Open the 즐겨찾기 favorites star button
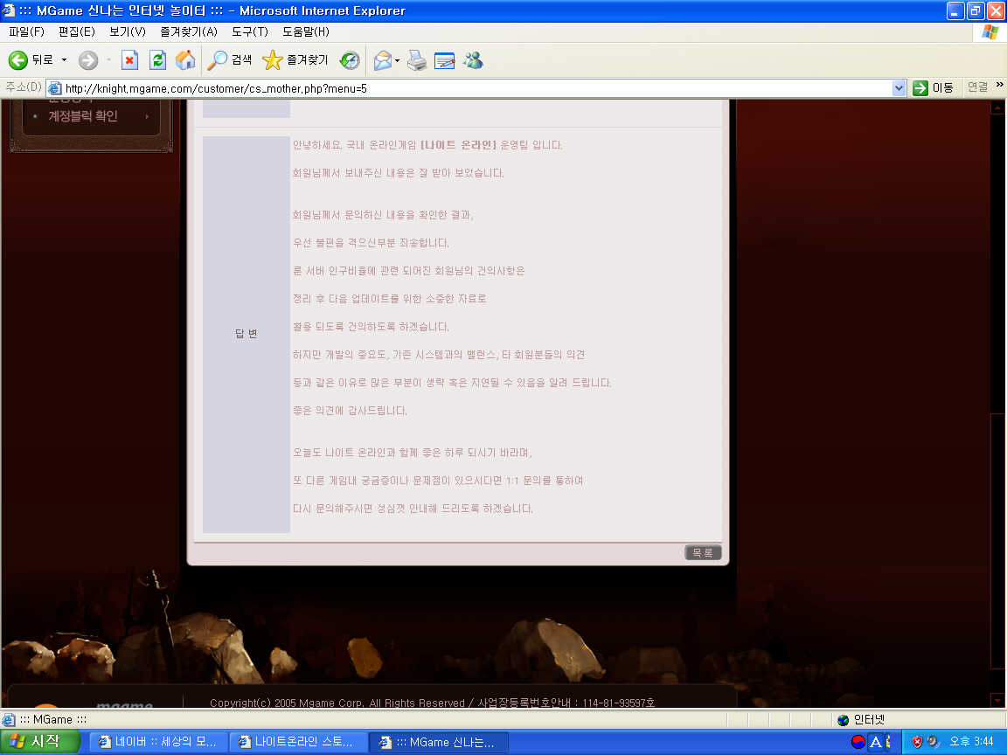 (x=295, y=60)
